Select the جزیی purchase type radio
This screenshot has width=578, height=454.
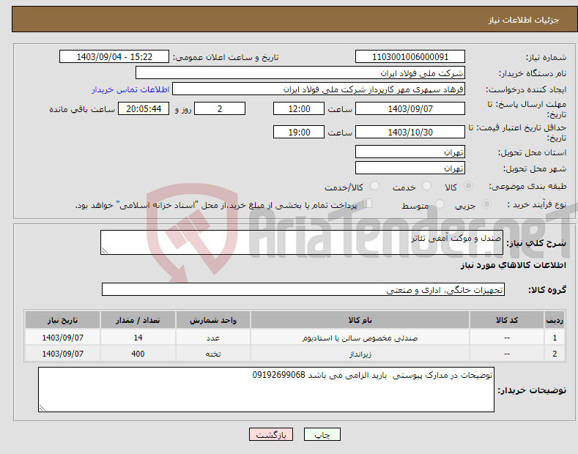(x=486, y=204)
